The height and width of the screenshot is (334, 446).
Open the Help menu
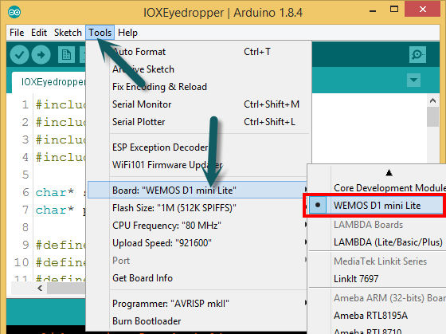(x=127, y=33)
